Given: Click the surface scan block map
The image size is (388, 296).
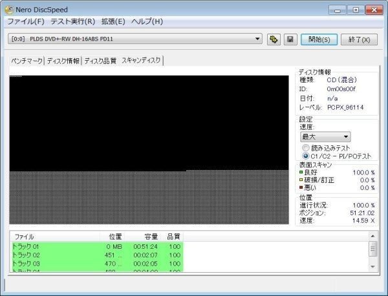Looking at the screenshot, I should tap(149, 150).
